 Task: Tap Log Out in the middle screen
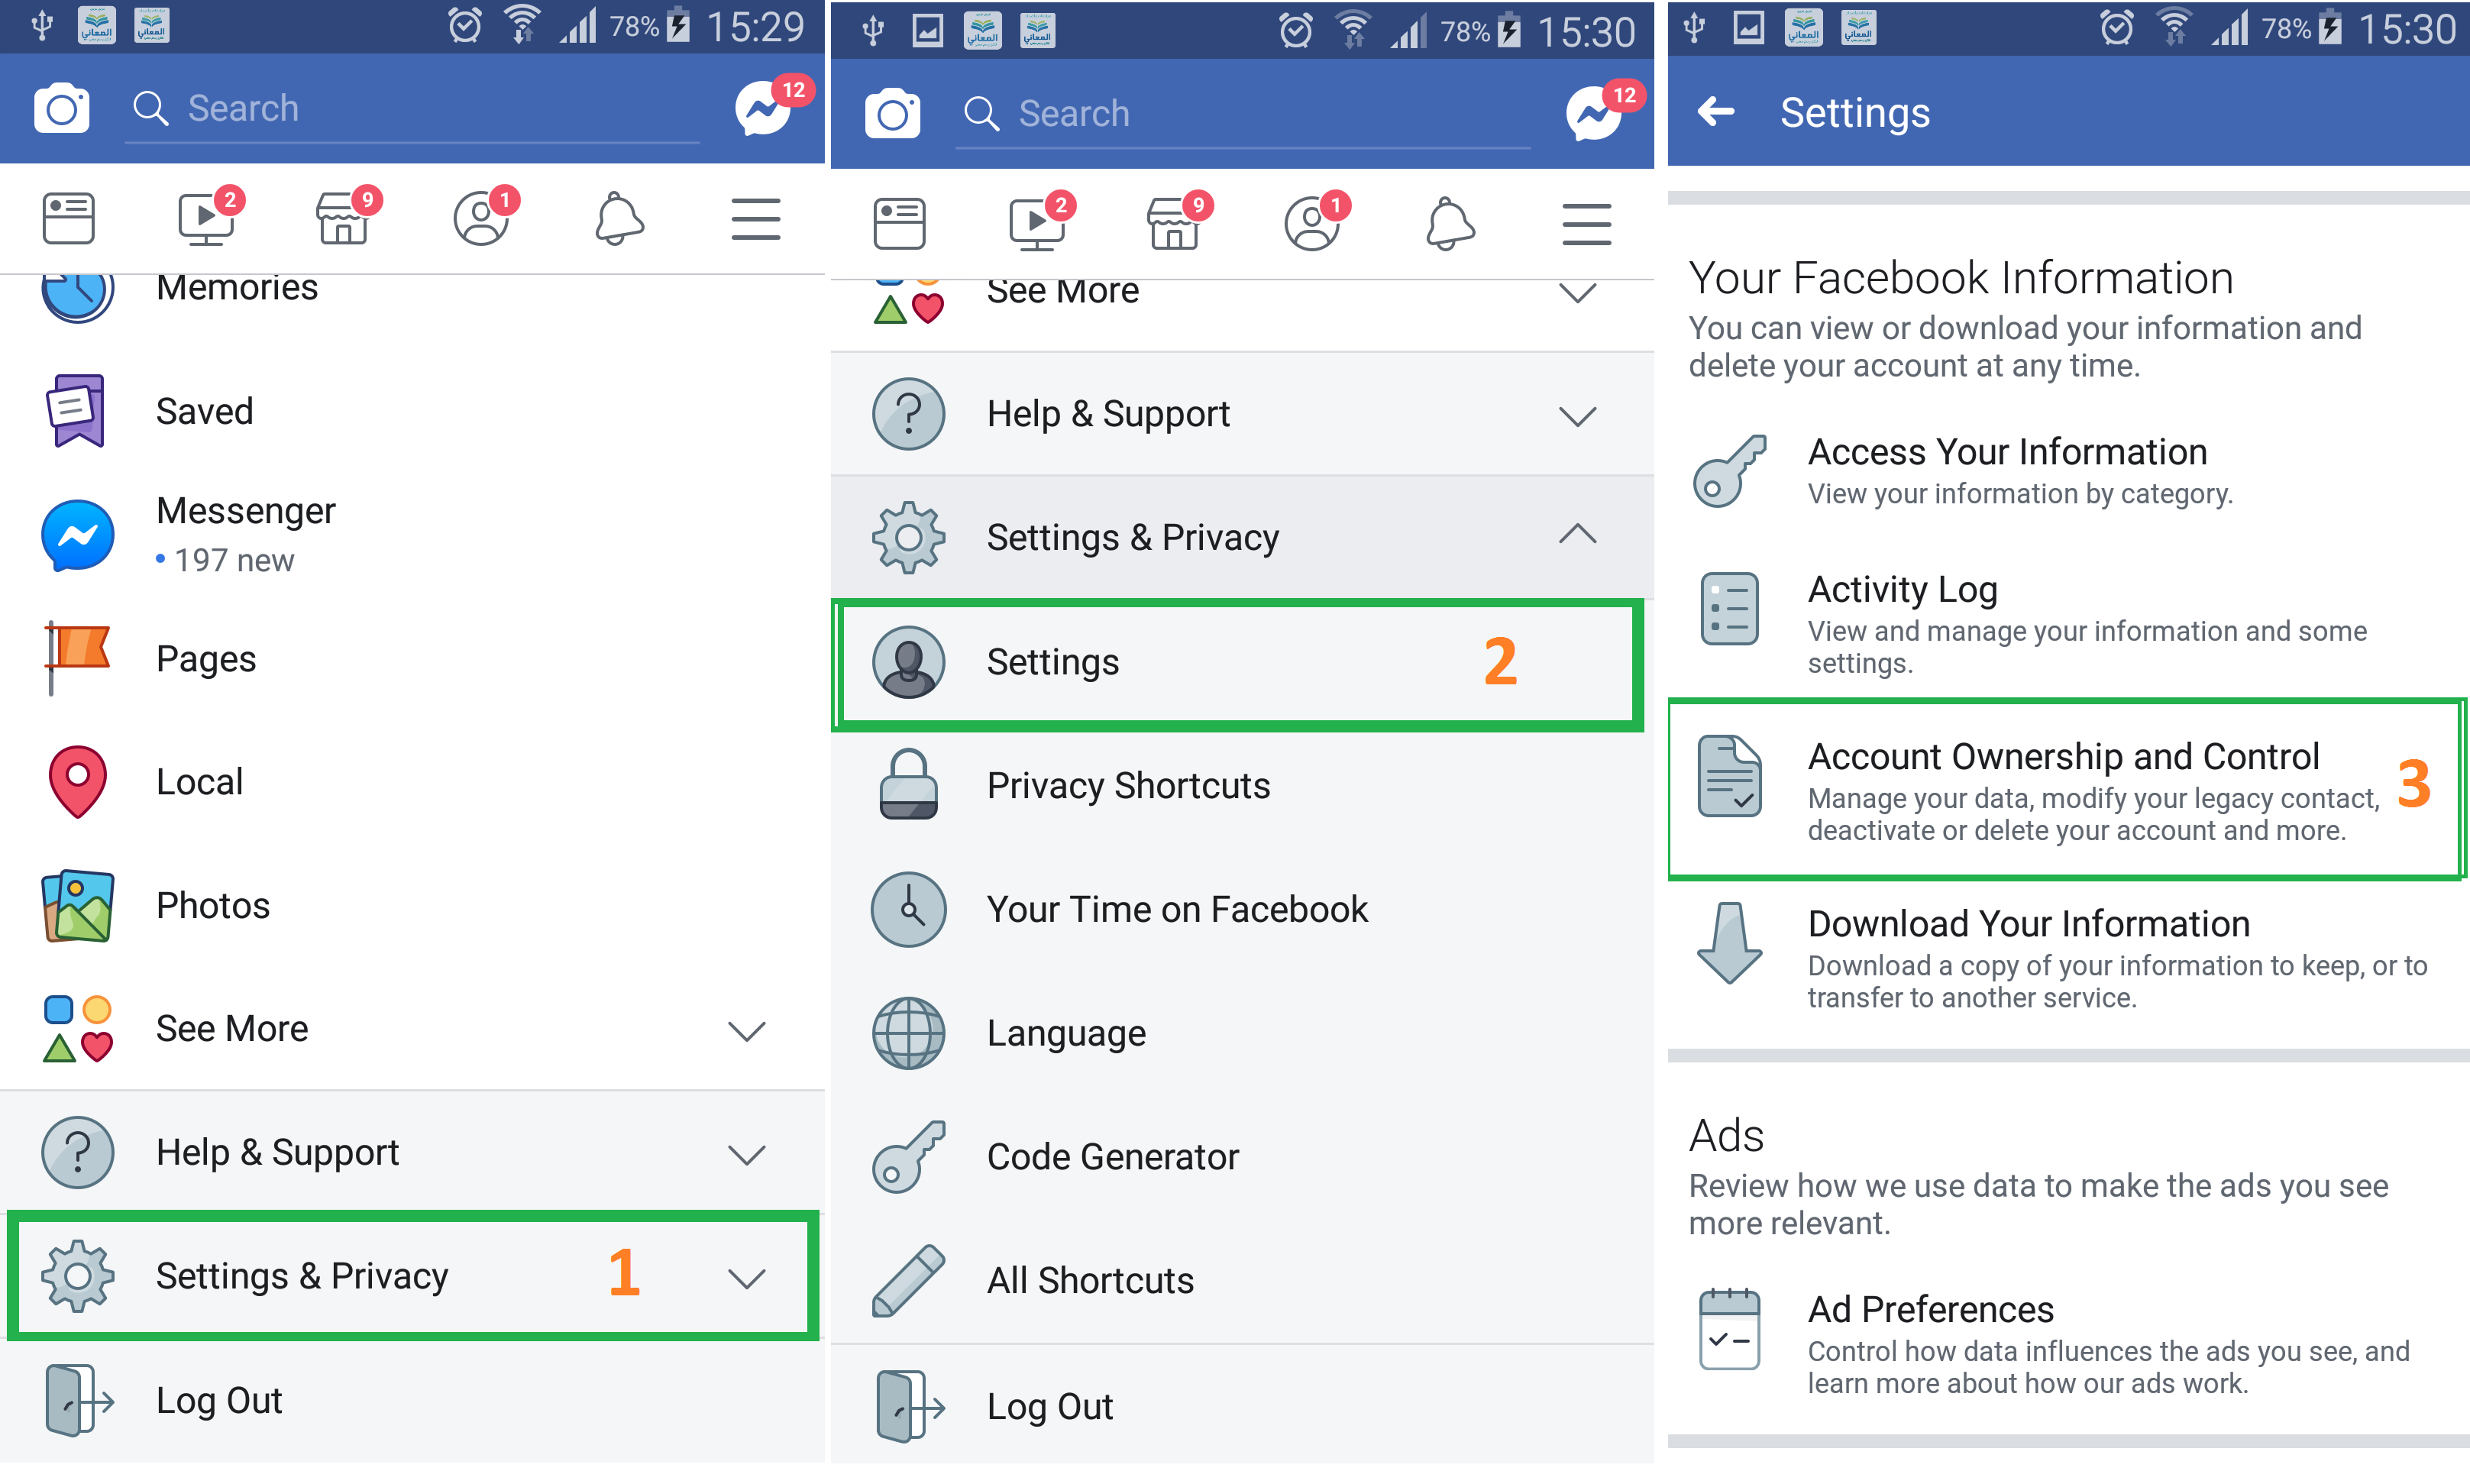coord(1242,1406)
